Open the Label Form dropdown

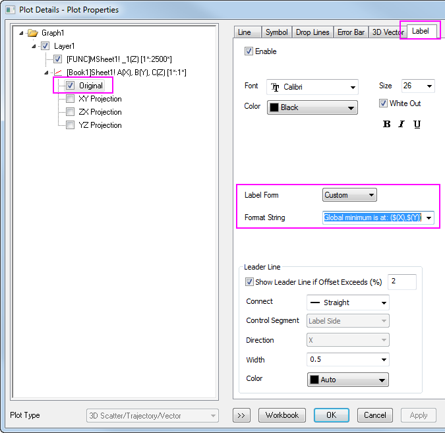(x=349, y=195)
